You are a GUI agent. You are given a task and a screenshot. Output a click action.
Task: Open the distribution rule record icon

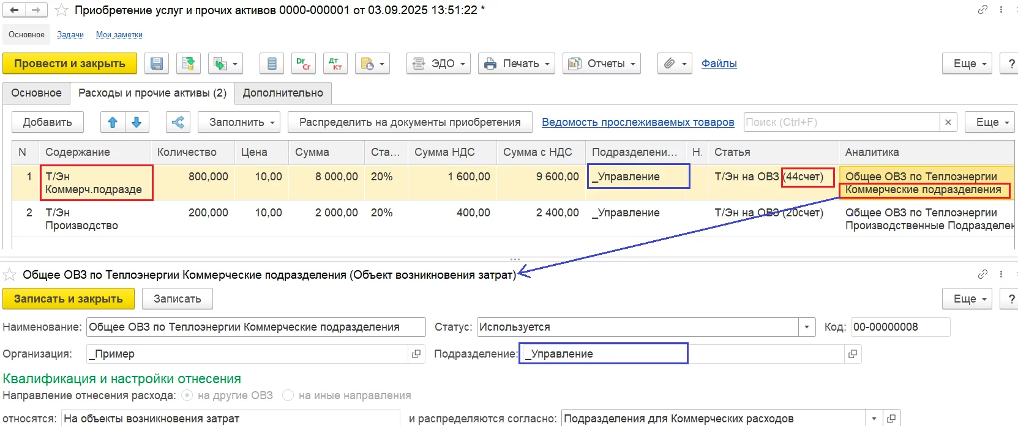(x=891, y=419)
